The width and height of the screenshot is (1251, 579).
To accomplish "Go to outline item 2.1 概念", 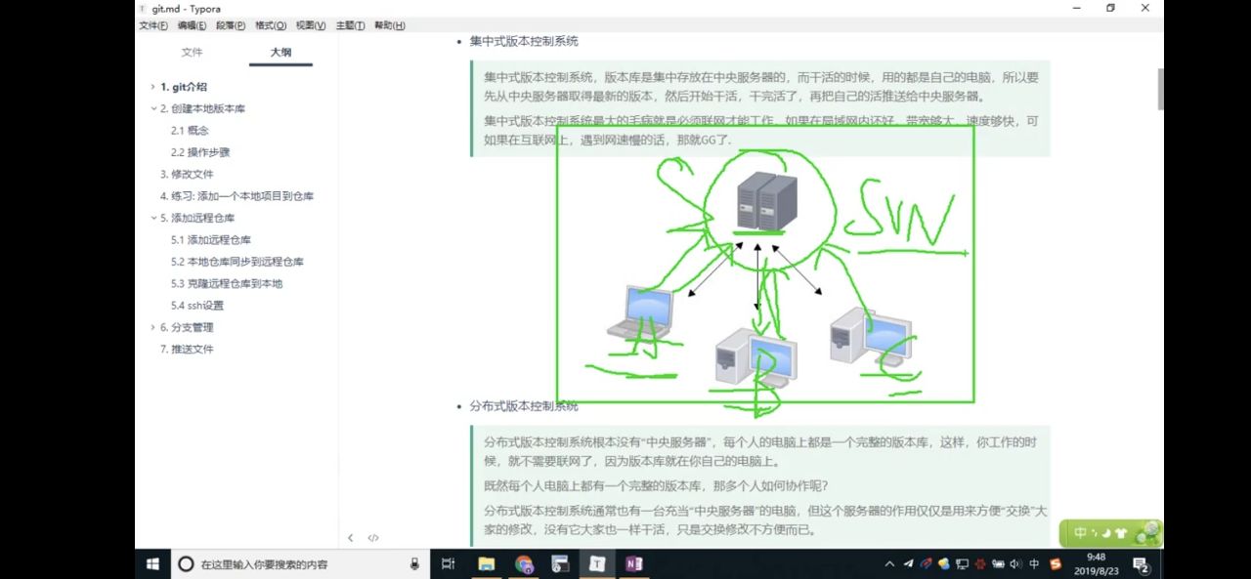I will pyautogui.click(x=190, y=130).
